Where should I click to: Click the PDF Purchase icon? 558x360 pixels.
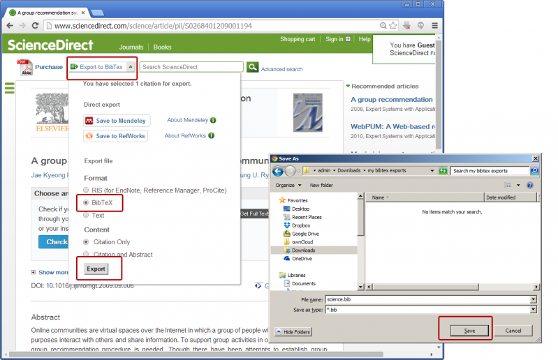(25, 67)
